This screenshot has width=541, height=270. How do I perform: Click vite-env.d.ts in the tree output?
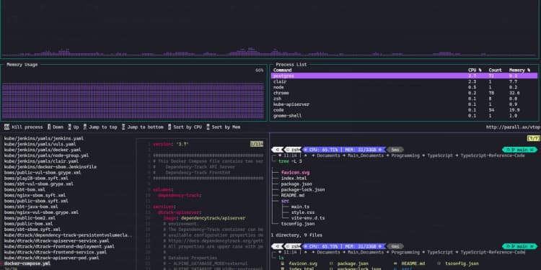308,218
